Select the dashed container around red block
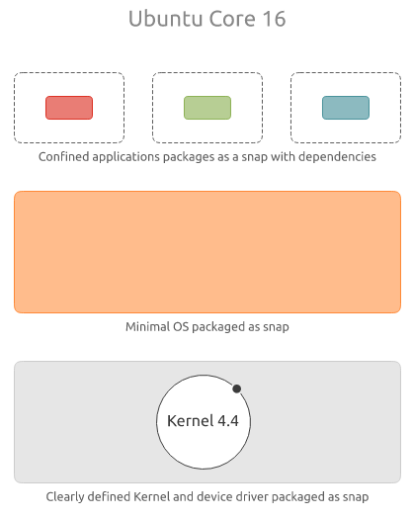This screenshot has width=413, height=518. [x=69, y=108]
